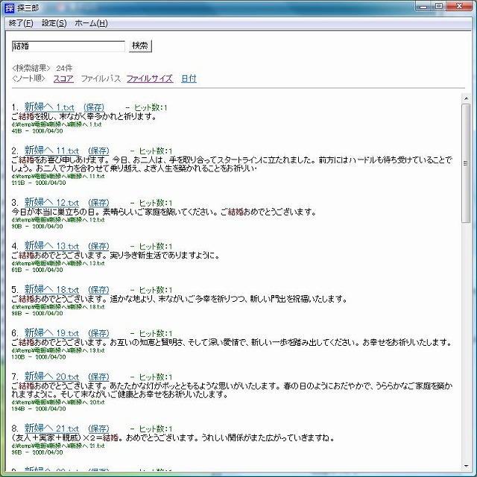Open result 新婦へ 18.txt
477x477 pixels.
(x=51, y=290)
